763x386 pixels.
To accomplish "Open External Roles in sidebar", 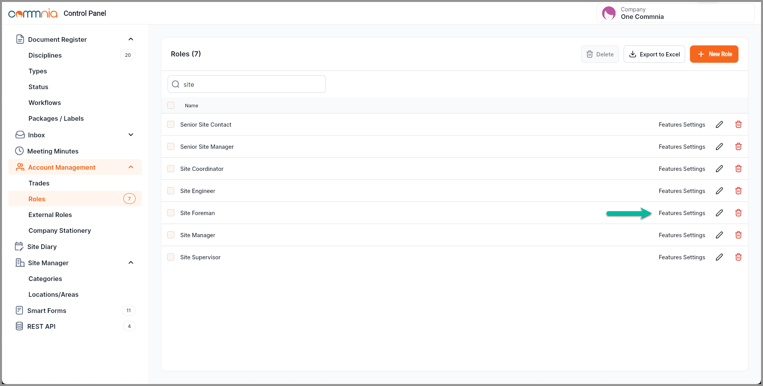I will (x=50, y=215).
